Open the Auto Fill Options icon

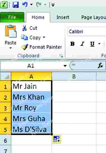(x=57, y=139)
